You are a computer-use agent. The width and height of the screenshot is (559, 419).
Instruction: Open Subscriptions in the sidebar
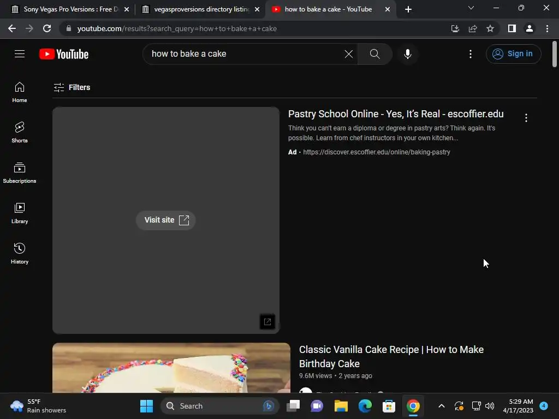(20, 173)
